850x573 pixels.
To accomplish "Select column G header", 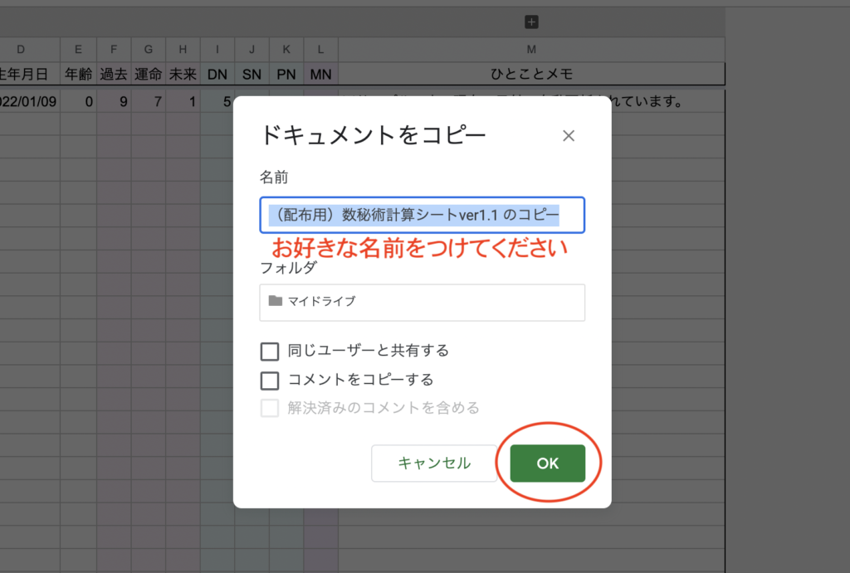I will (x=148, y=50).
